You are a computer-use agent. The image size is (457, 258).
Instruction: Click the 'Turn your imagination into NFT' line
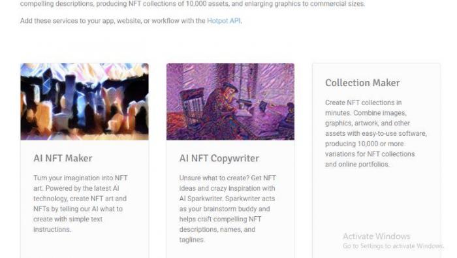point(80,178)
